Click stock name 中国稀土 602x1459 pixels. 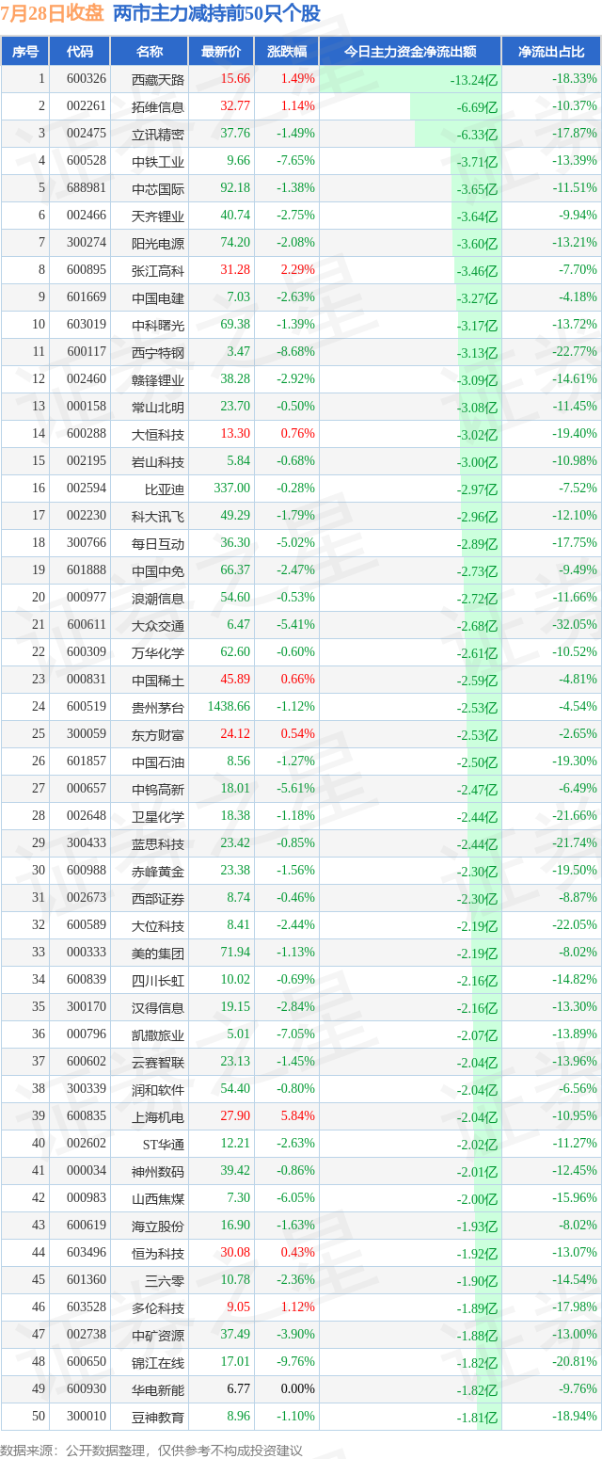pyautogui.click(x=158, y=680)
